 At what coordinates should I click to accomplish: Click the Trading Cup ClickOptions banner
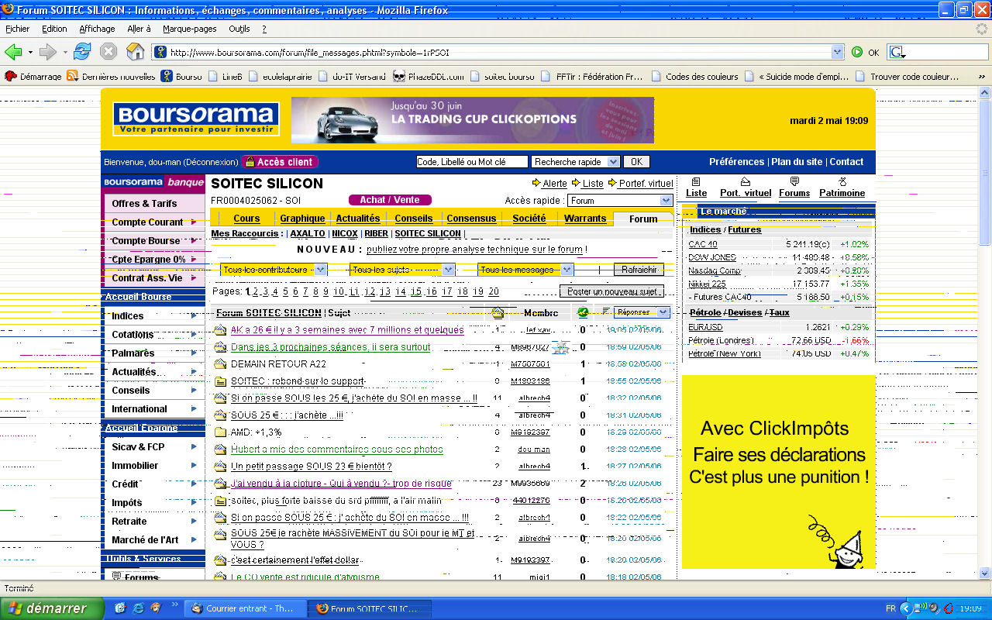473,120
